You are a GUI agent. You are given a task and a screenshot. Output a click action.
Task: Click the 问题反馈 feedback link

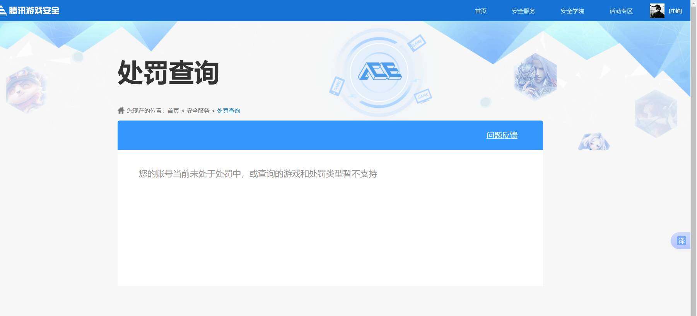[x=502, y=135]
